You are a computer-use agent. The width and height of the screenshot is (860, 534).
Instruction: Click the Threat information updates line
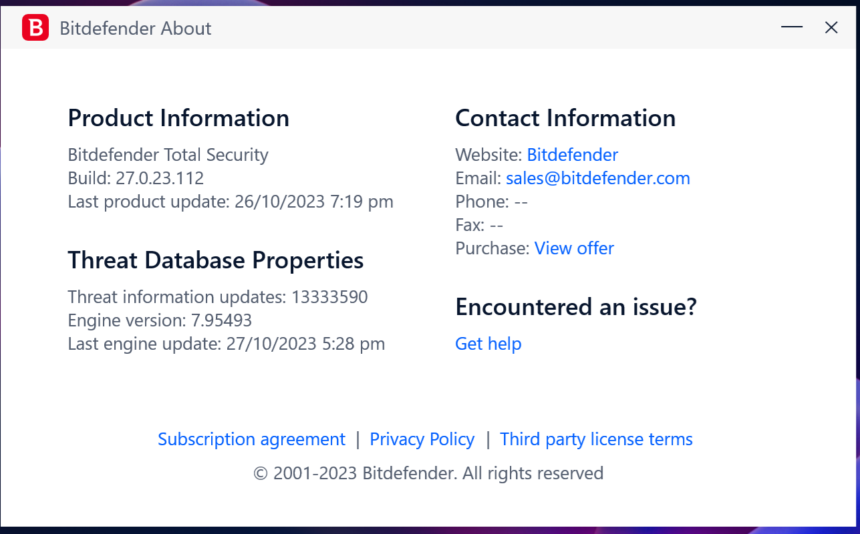pyautogui.click(x=218, y=297)
